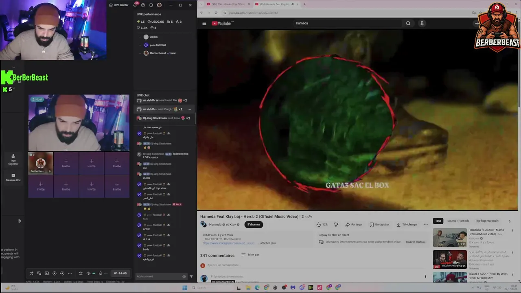Close the PNL - Blanka tab
The height and width of the screenshot is (293, 521).
point(249,4)
